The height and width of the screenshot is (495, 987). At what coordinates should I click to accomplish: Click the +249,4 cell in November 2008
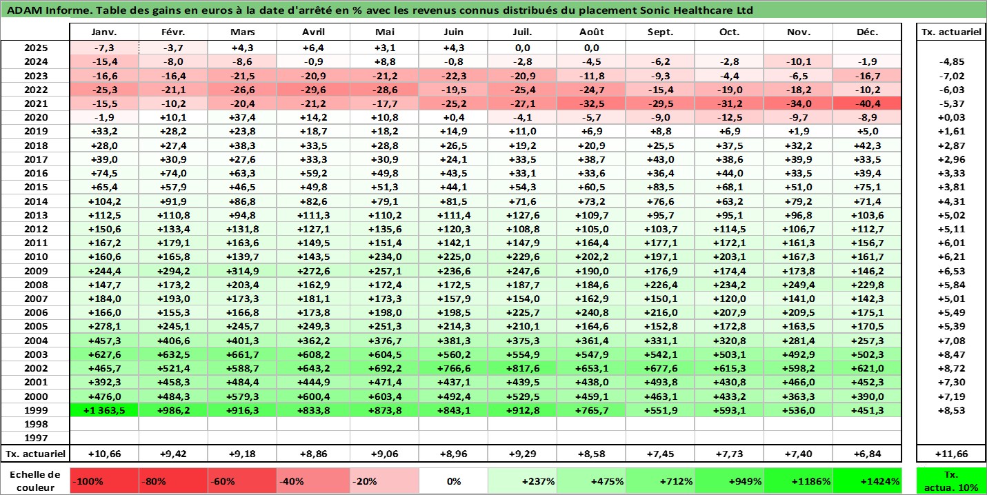(x=798, y=285)
